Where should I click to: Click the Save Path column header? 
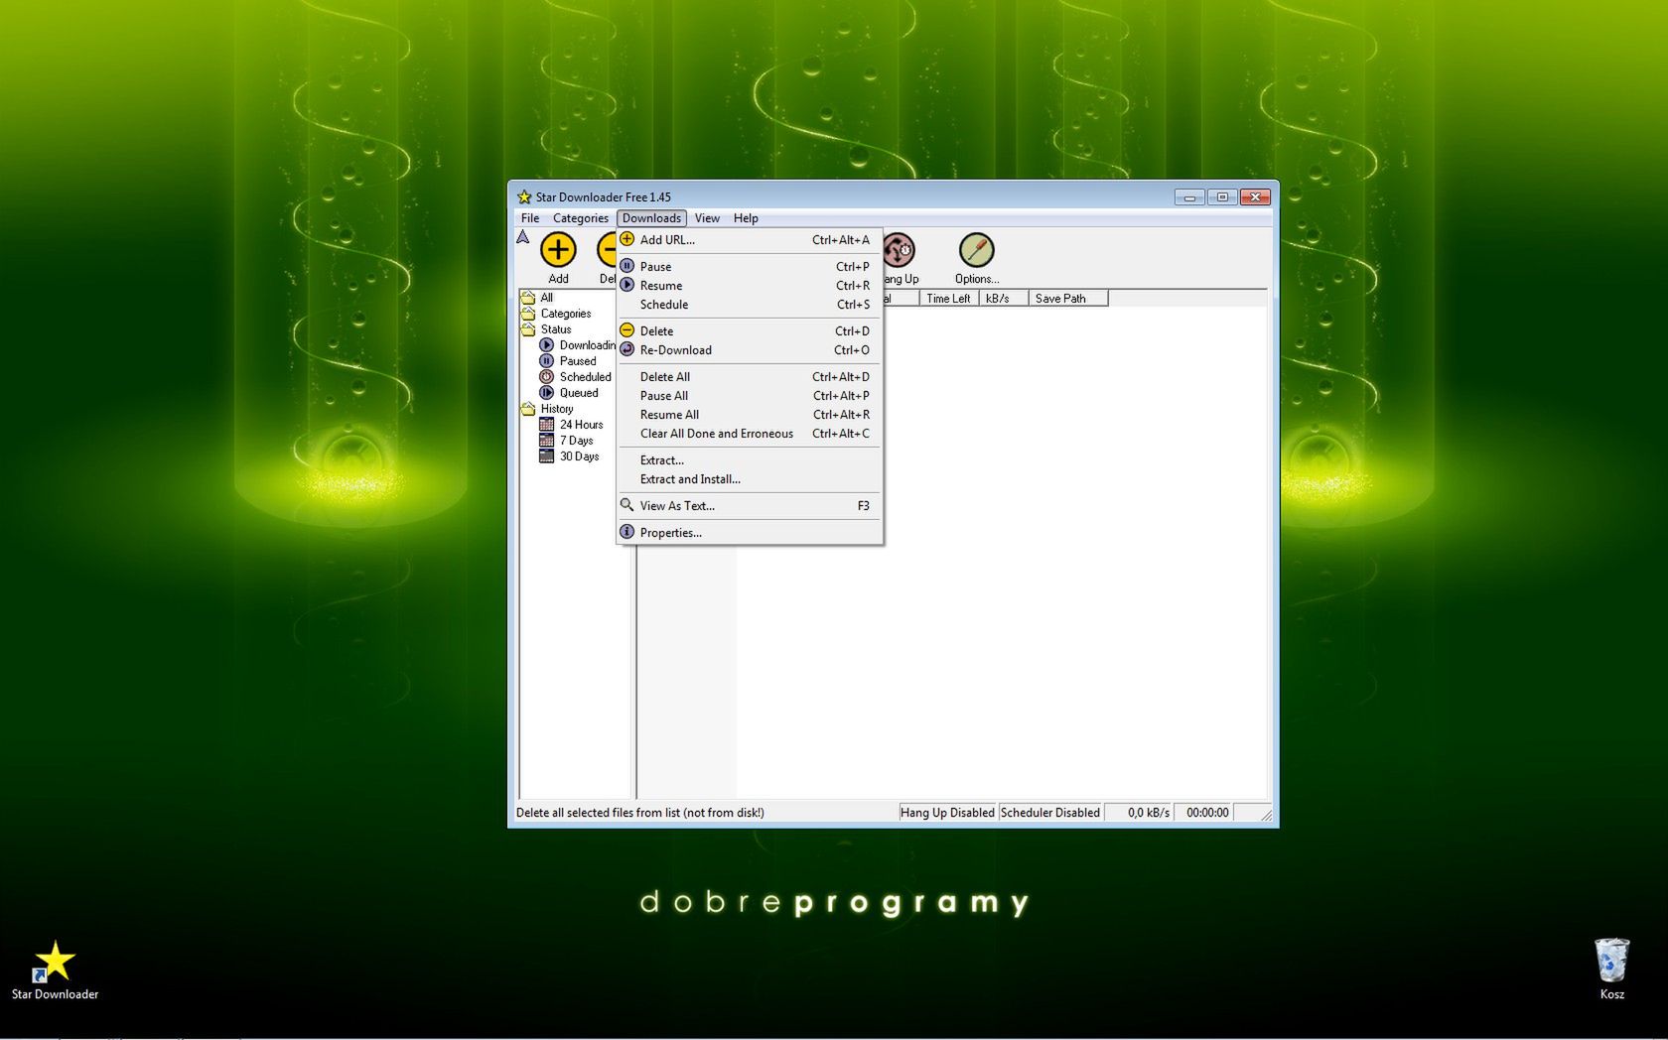click(1068, 299)
